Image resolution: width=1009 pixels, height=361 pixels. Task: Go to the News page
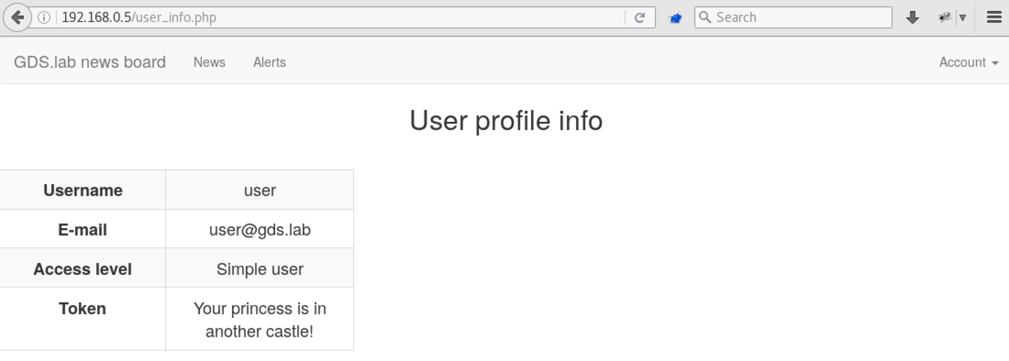click(x=209, y=62)
